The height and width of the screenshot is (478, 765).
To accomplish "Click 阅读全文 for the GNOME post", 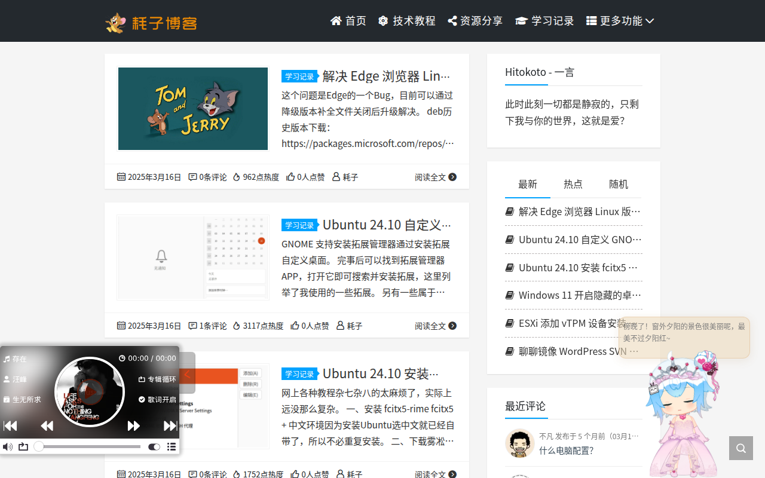I will click(x=436, y=326).
